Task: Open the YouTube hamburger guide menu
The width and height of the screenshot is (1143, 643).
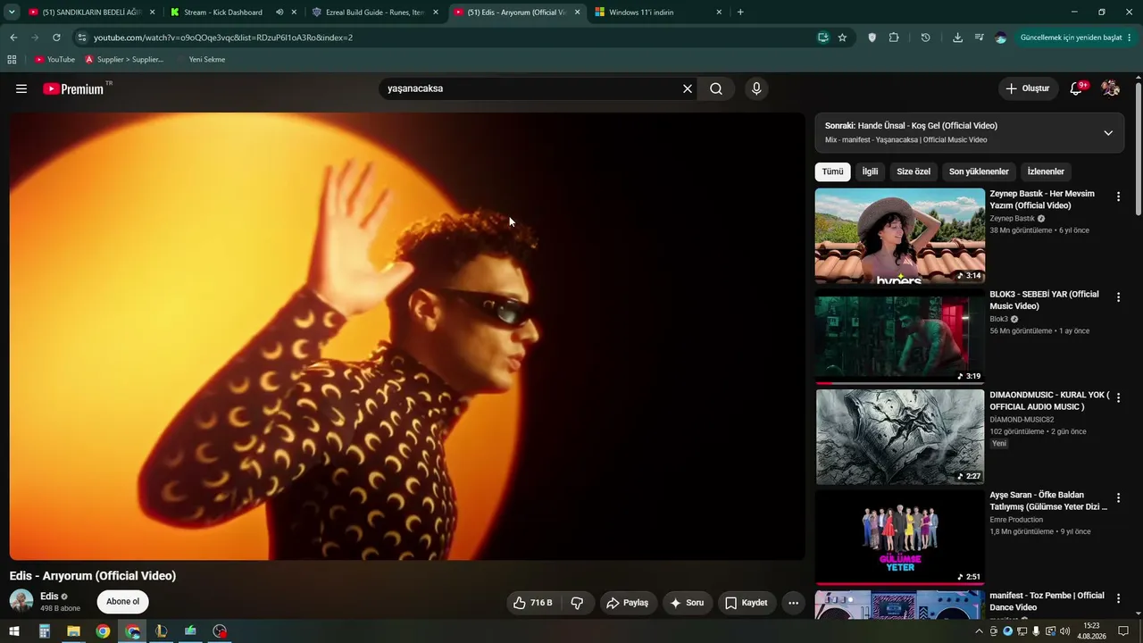Action: click(21, 88)
